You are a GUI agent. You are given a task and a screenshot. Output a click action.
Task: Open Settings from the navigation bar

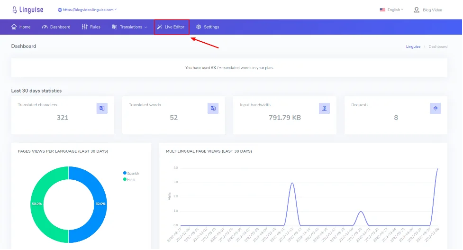208,27
